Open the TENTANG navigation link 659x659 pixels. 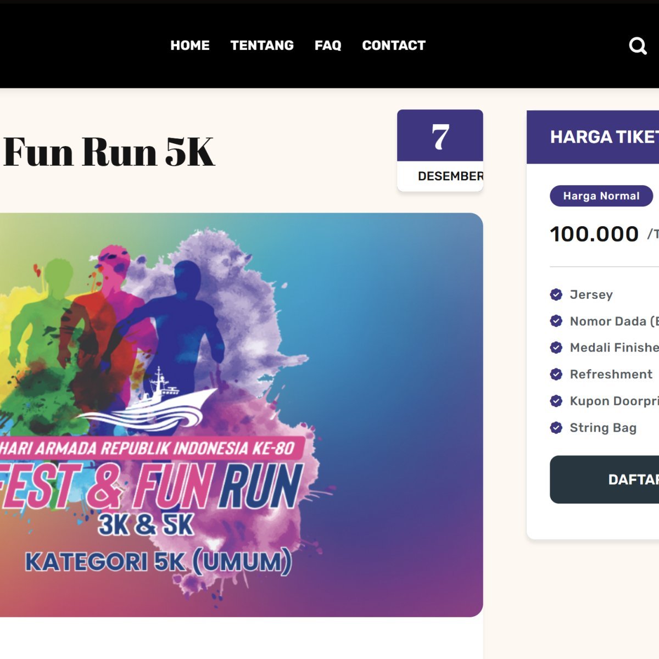click(x=262, y=46)
